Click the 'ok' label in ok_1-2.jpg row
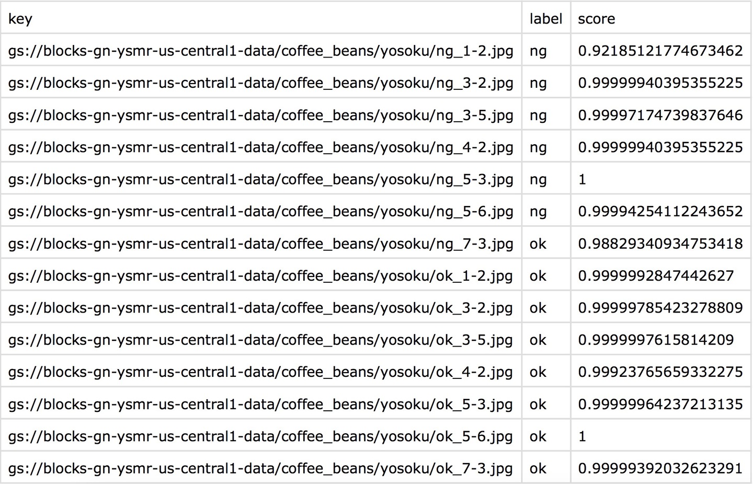This screenshot has height=484, width=753. click(x=538, y=275)
